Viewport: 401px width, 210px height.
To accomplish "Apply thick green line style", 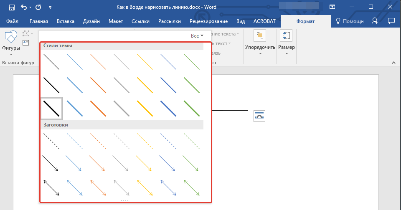I will 192,109.
